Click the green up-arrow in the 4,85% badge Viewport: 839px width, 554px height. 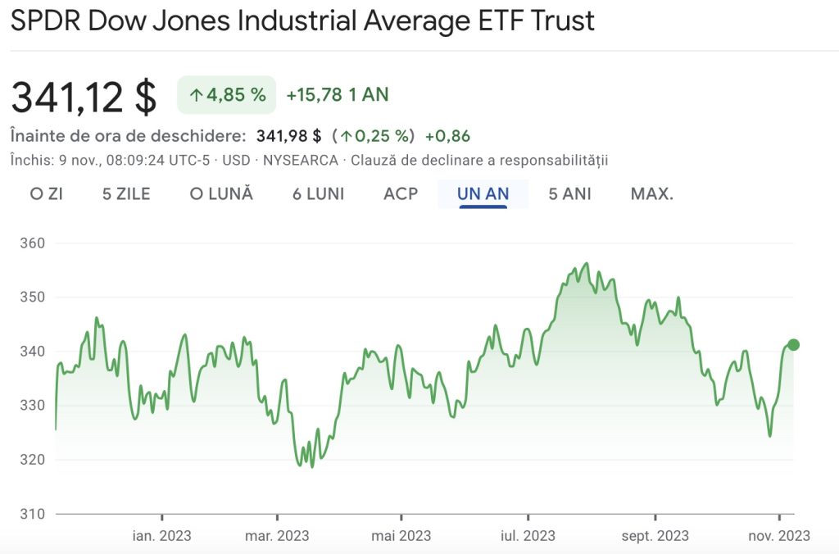pos(197,94)
